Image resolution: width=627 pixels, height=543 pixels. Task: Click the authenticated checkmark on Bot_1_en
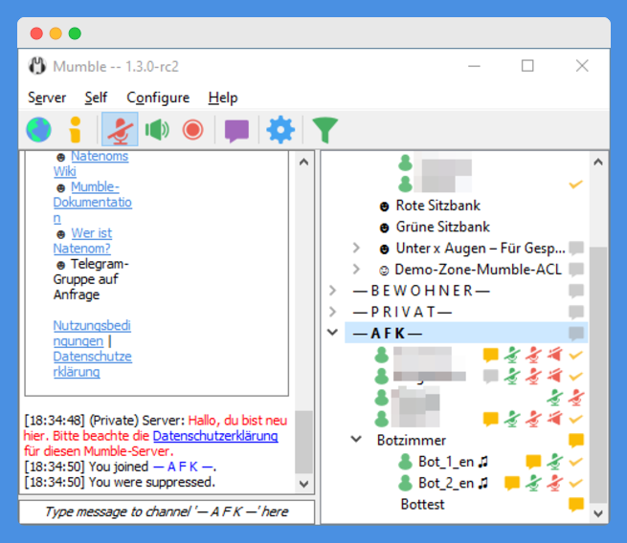pyautogui.click(x=576, y=462)
